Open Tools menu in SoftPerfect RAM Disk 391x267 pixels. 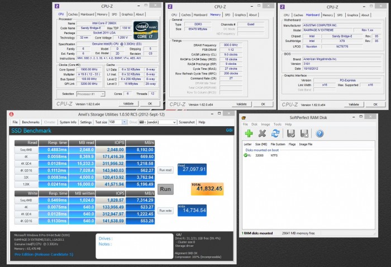click(x=277, y=124)
